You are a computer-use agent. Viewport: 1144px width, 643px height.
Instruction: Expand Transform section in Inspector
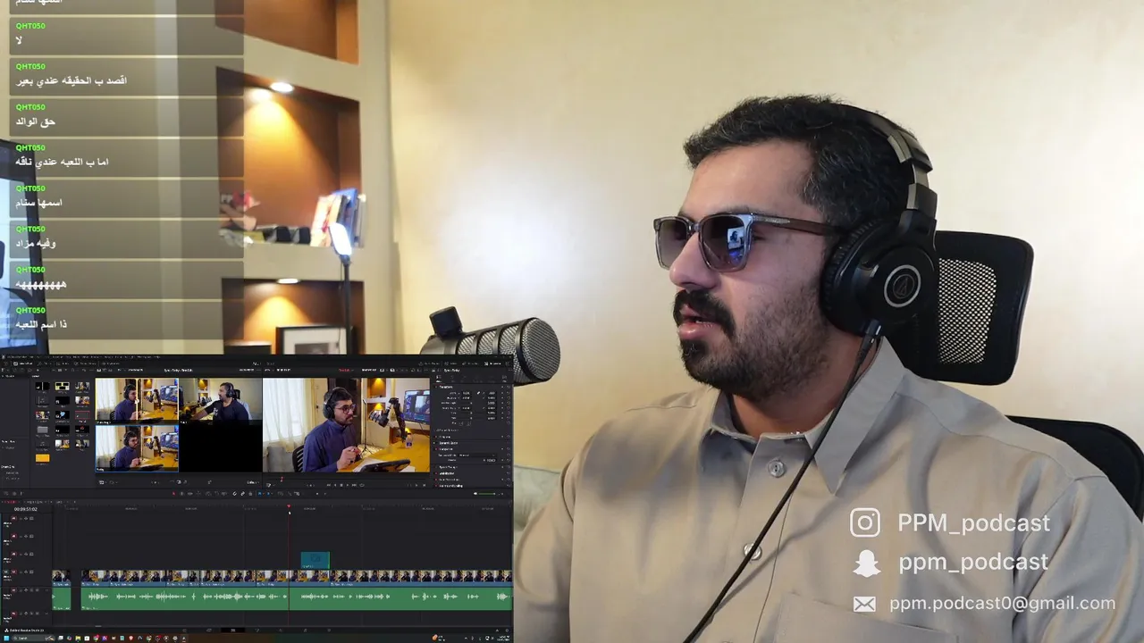click(446, 387)
